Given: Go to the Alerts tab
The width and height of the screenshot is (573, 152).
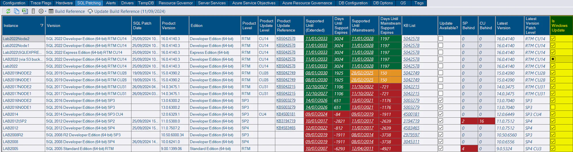Looking at the screenshot, I should [x=111, y=3].
